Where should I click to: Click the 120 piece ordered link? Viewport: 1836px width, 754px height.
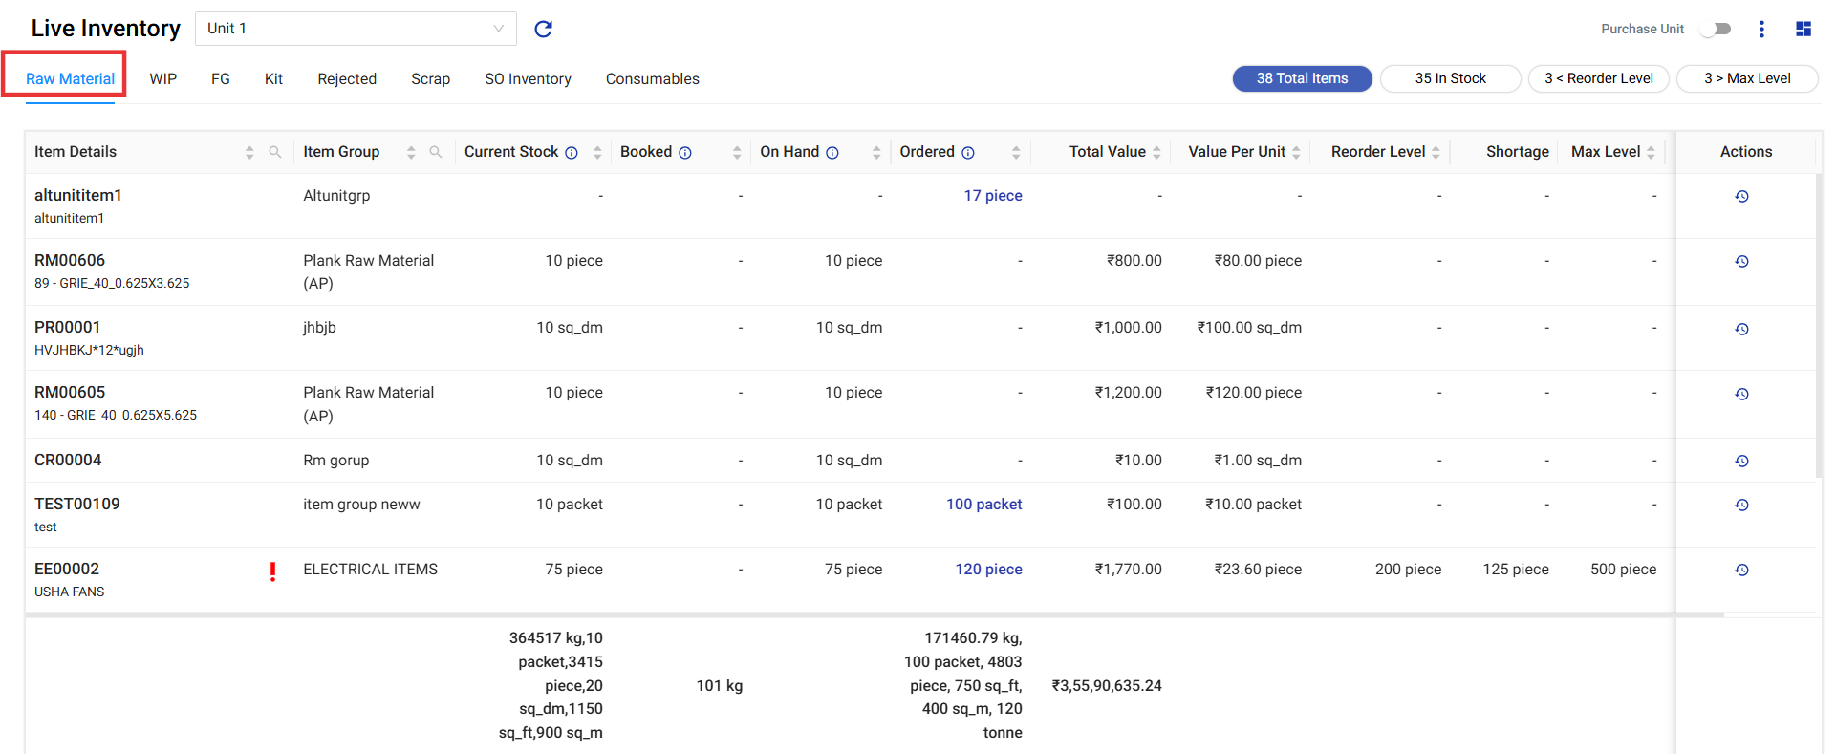pyautogui.click(x=988, y=569)
